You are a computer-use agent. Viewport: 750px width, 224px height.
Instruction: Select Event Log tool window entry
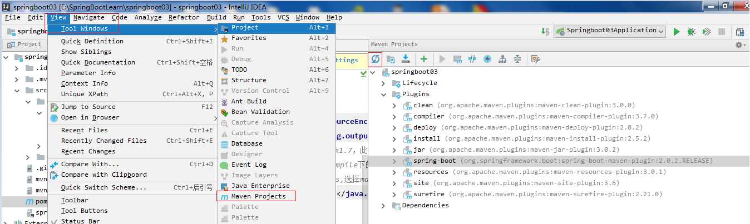pos(277,165)
